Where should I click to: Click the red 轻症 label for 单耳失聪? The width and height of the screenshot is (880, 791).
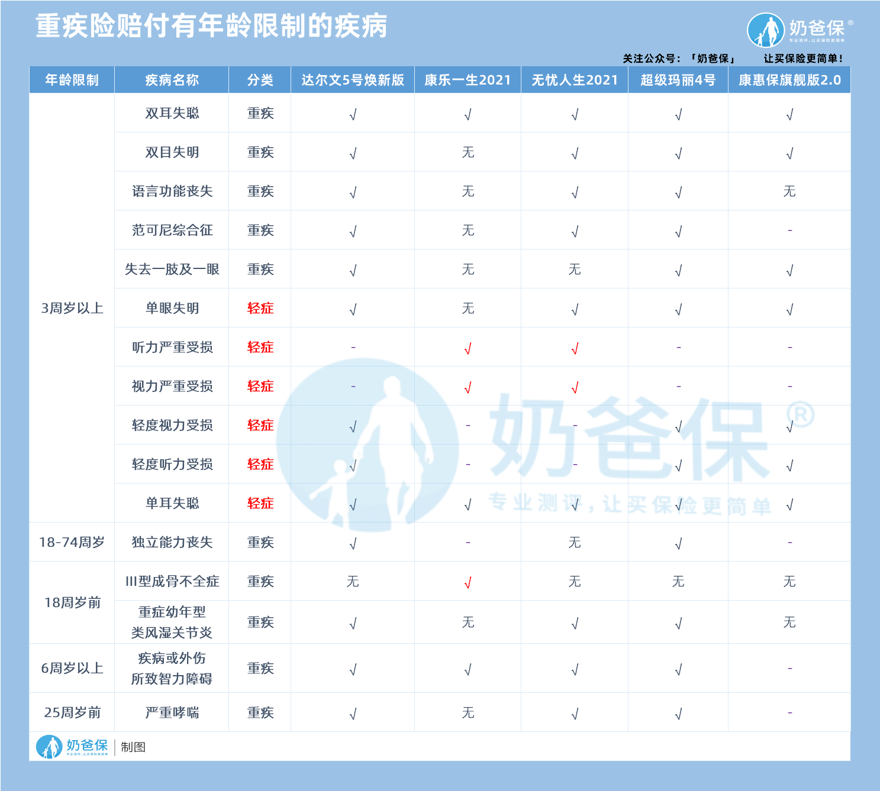click(x=260, y=503)
